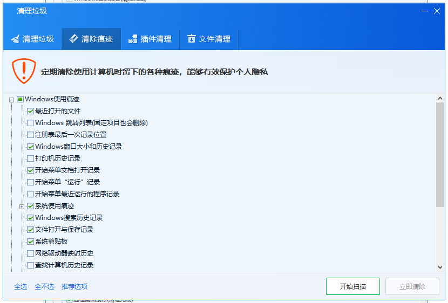Enable 打印机历史记录 checkbox
Screen dimensions: 448x303
(x=31, y=159)
